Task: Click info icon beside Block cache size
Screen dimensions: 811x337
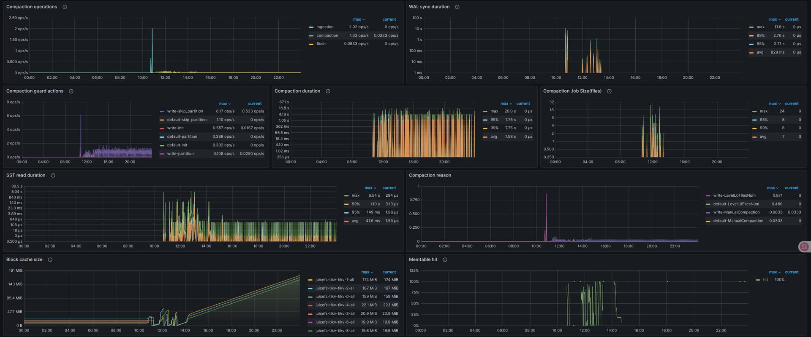Action: (x=50, y=260)
